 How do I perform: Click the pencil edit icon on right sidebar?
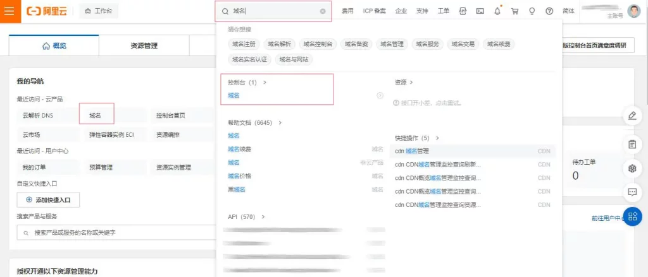point(632,115)
